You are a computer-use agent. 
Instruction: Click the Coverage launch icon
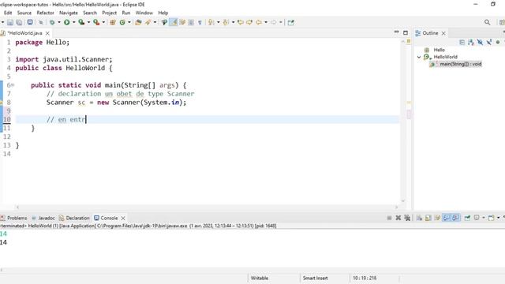coord(81,22)
